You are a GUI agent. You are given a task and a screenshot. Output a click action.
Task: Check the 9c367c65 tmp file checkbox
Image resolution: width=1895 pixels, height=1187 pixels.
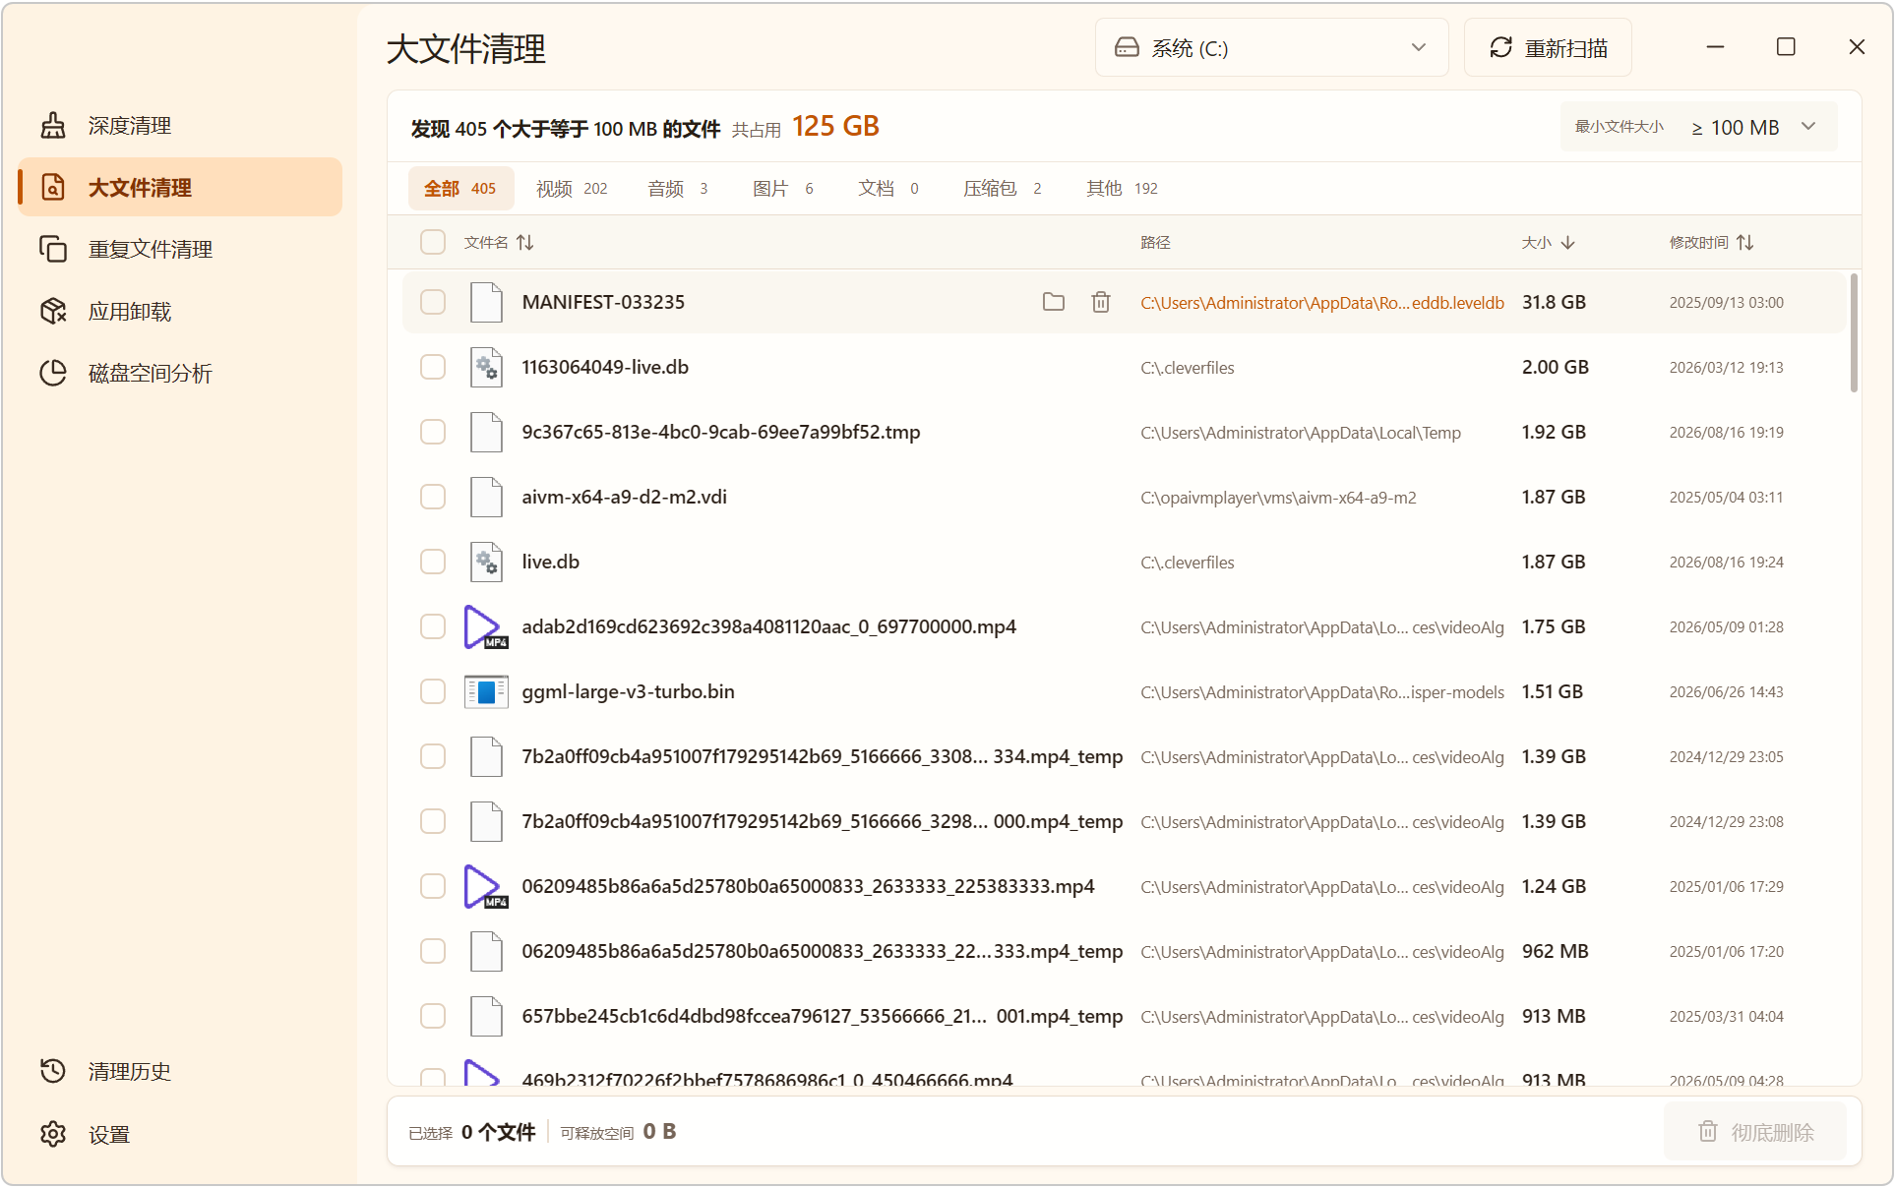pyautogui.click(x=433, y=432)
